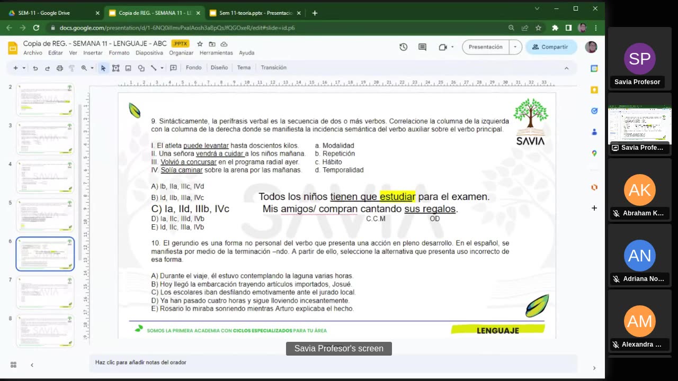Viewport: 678px width, 381px height.
Task: Open the Ver menu
Action: 73,53
